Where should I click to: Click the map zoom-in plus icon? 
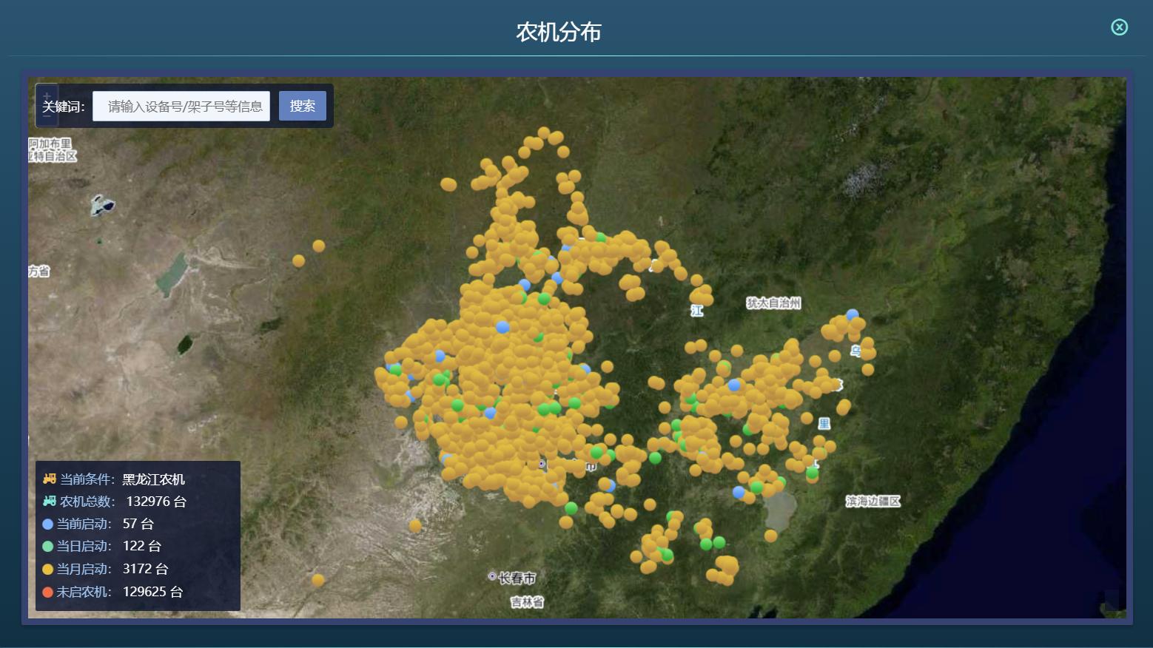click(46, 95)
